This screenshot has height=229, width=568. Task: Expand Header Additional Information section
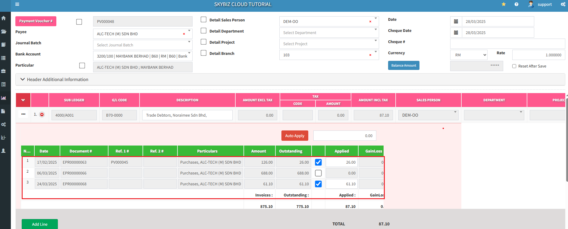pyautogui.click(x=54, y=80)
